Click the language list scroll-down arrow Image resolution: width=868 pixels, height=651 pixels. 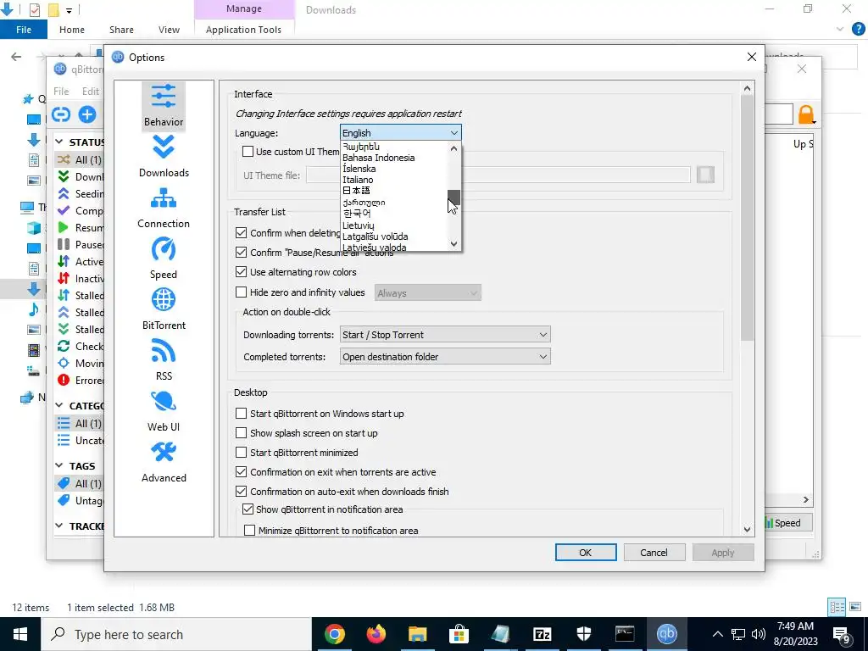tap(454, 243)
